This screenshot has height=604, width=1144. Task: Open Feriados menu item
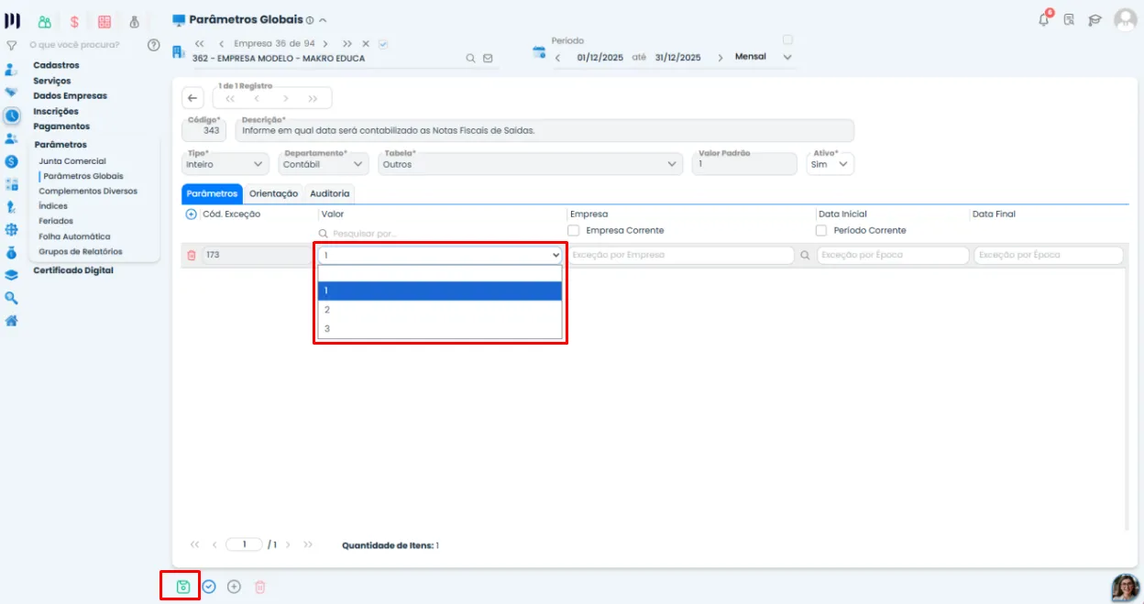[56, 221]
